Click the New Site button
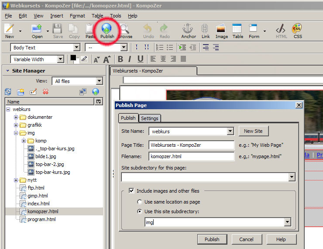This screenshot has height=249, width=323. tap(253, 131)
